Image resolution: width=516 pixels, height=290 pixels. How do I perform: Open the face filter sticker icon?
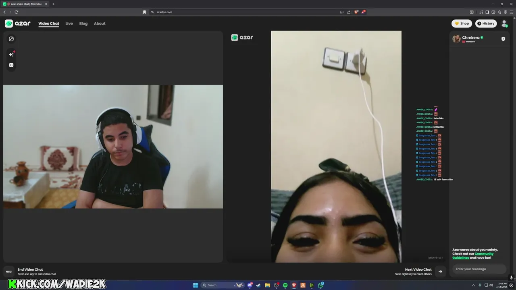11,65
